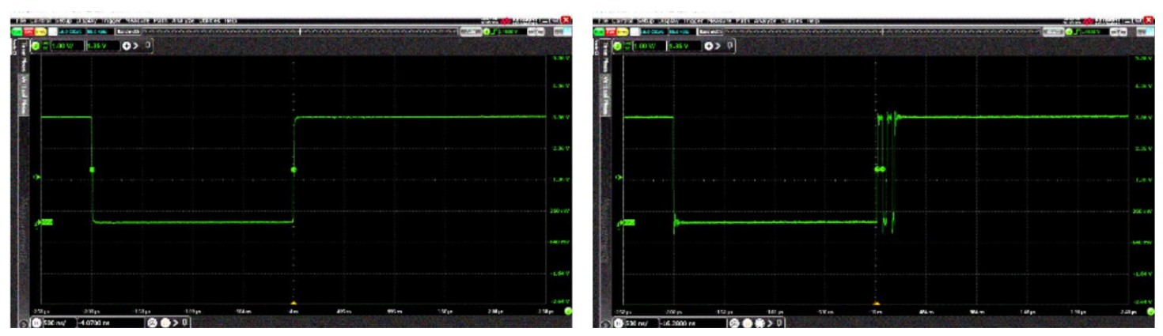Expand the channel arrow chevron in right scope
This screenshot has width=1163, height=336.
pos(718,46)
